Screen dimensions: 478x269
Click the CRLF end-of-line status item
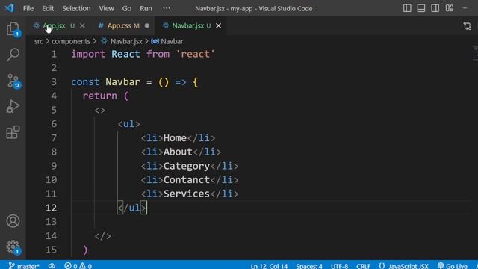364,266
